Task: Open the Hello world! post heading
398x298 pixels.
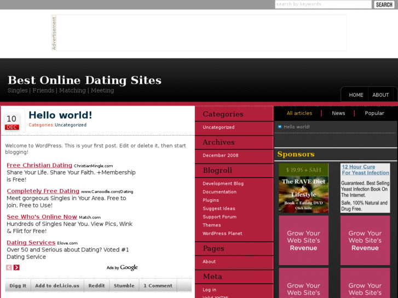Action: pyautogui.click(x=60, y=115)
